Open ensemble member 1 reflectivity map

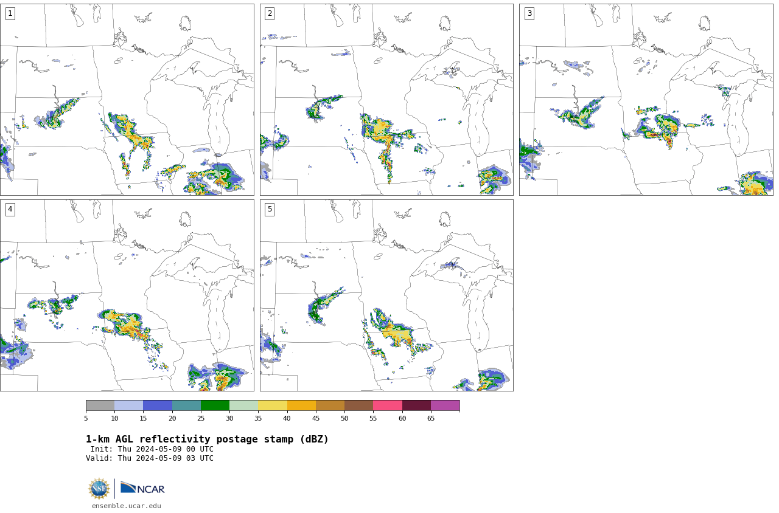pyautogui.click(x=127, y=100)
